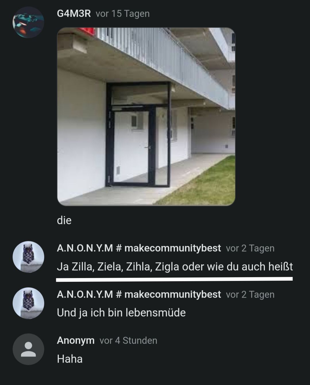The height and width of the screenshot is (385, 310).
Task: Open owl avatar beside the Zilla comment
Action: [x=28, y=257]
